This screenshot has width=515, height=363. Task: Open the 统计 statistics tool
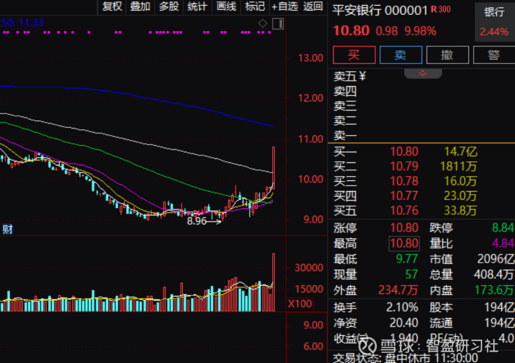(198, 6)
